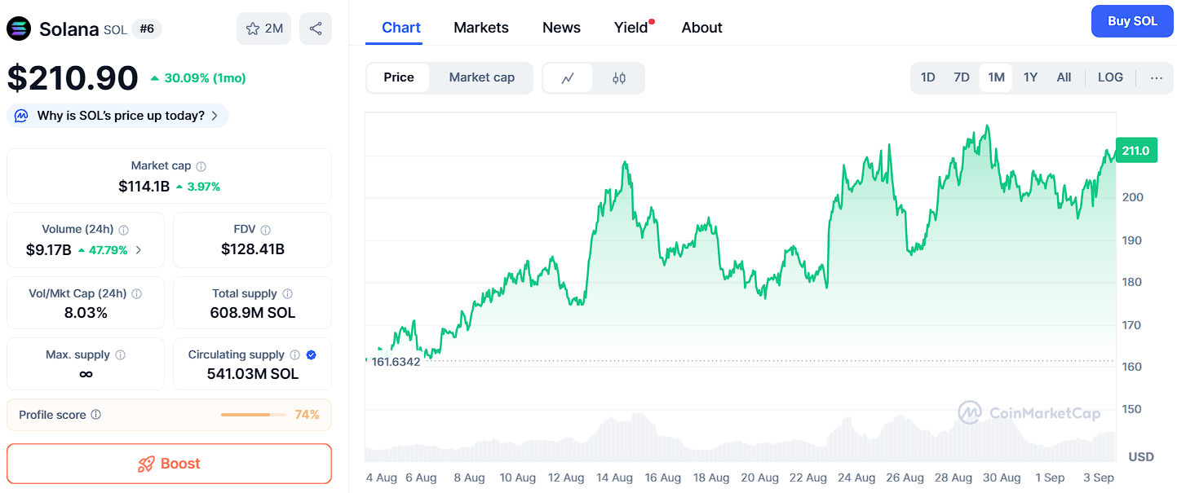The height and width of the screenshot is (493, 1177).
Task: Show Circulating supply info icon
Action: pyautogui.click(x=294, y=355)
